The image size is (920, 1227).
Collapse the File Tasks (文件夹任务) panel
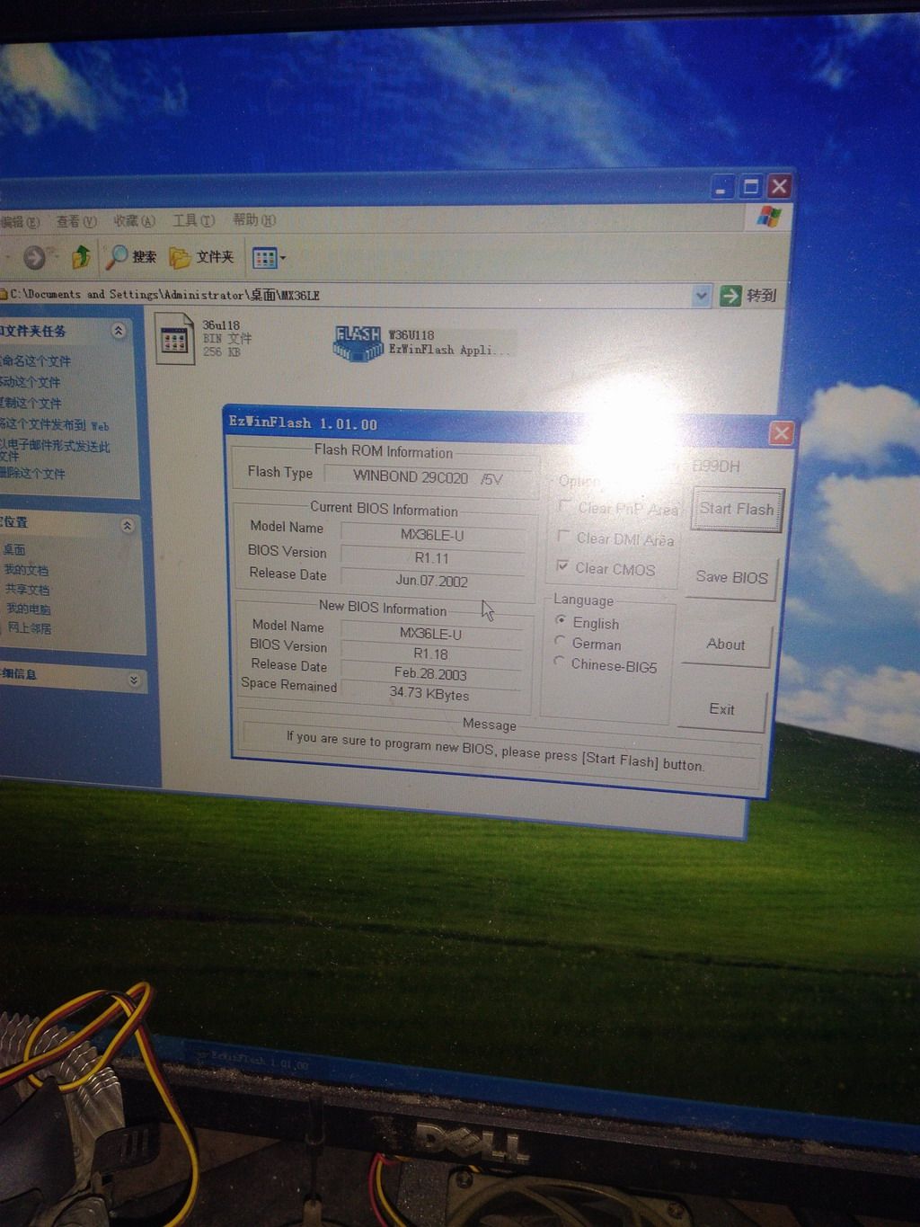click(x=118, y=331)
